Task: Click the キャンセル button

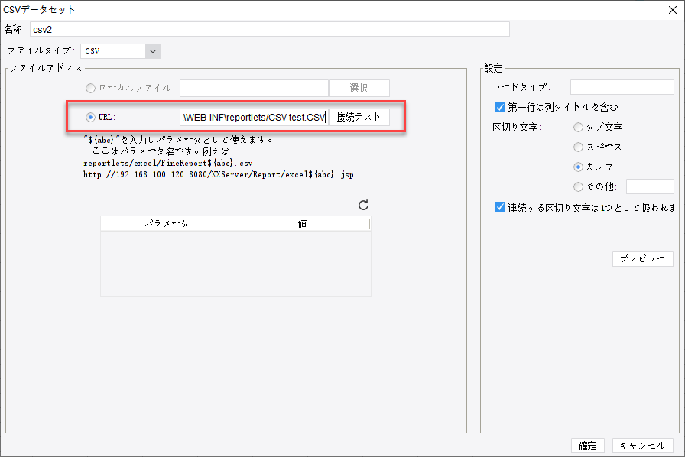Action: pyautogui.click(x=643, y=446)
